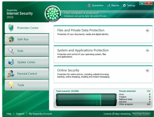Click the Files and Private Data Protection heading
The height and width of the screenshot is (117, 154).
click(x=81, y=30)
